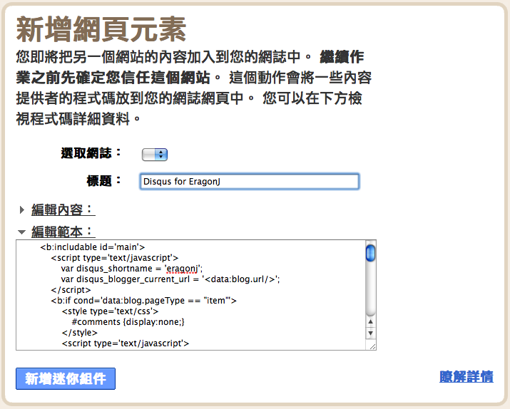Open the 瞭解詳情 learn more link

pyautogui.click(x=466, y=377)
